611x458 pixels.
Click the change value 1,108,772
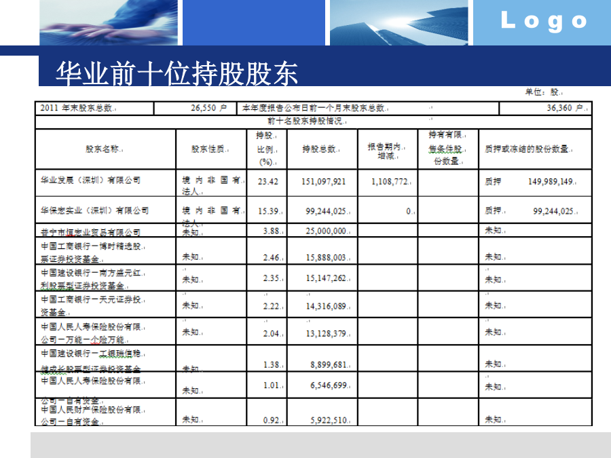tap(389, 181)
